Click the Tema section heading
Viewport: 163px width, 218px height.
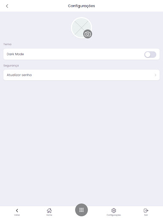7,44
